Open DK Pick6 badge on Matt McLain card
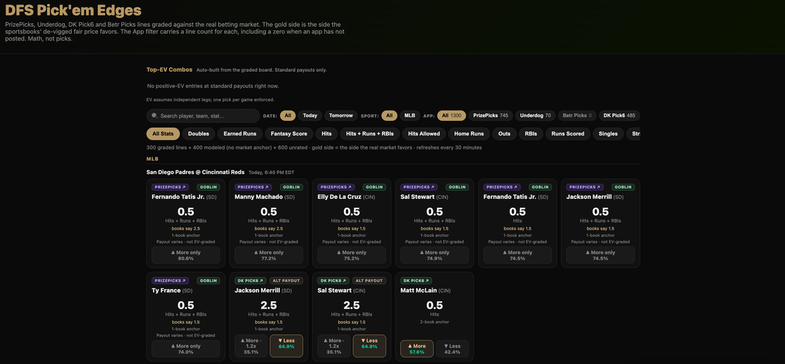Image resolution: width=785 pixels, height=364 pixels. 416,280
